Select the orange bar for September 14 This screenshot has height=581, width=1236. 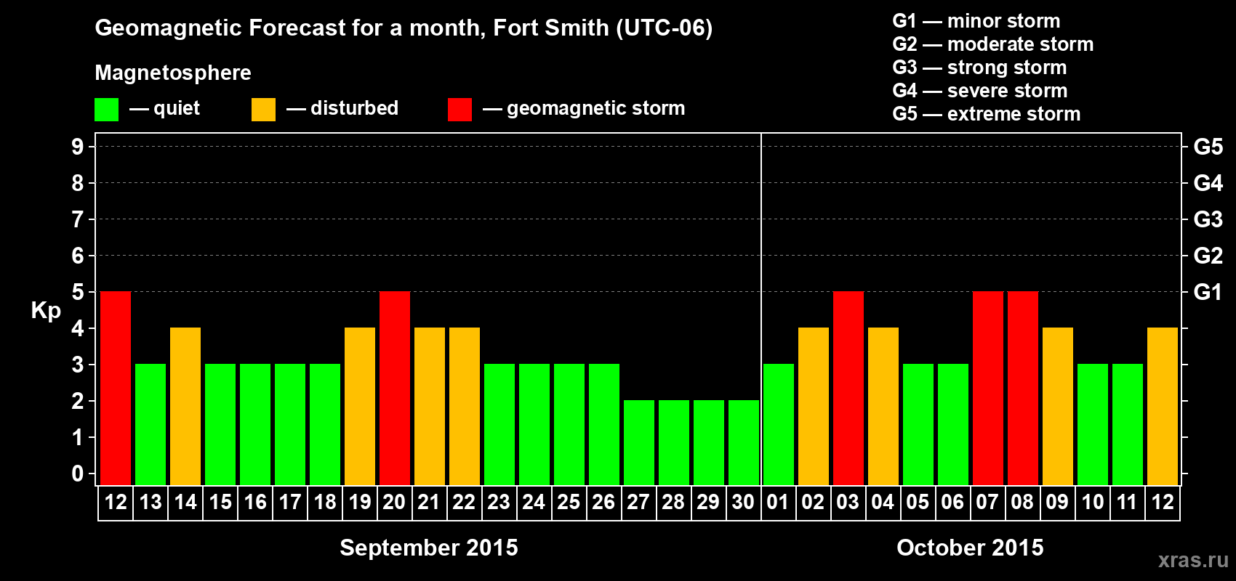pos(185,406)
